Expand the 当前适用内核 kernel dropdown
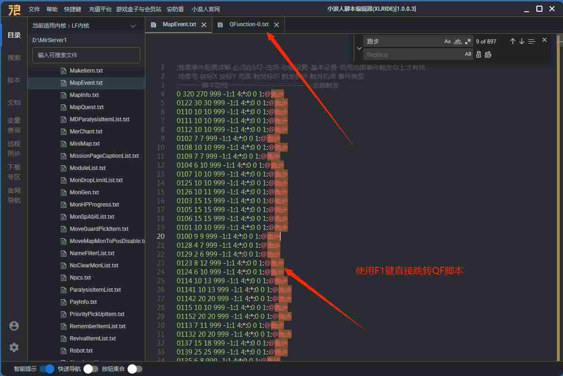 tap(133, 26)
